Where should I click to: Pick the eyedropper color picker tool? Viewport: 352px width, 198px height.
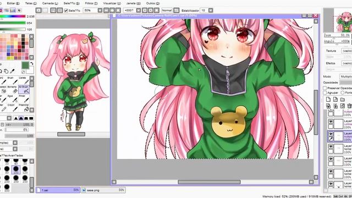point(12,71)
